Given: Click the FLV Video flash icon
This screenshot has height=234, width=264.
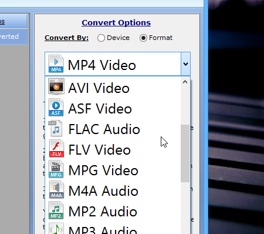Looking at the screenshot, I should click(56, 149).
